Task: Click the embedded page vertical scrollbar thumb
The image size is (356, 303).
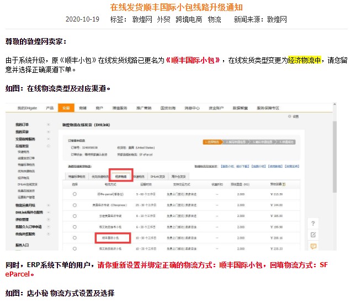Action: pos(334,157)
